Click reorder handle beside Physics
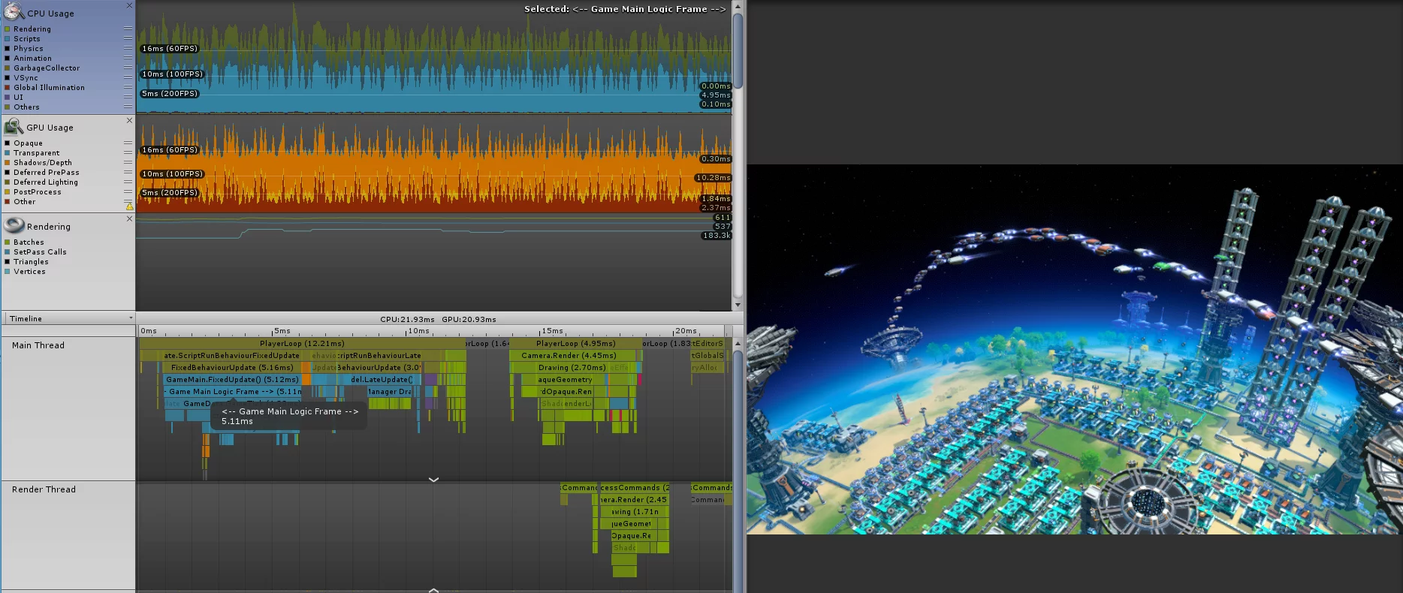 click(128, 48)
